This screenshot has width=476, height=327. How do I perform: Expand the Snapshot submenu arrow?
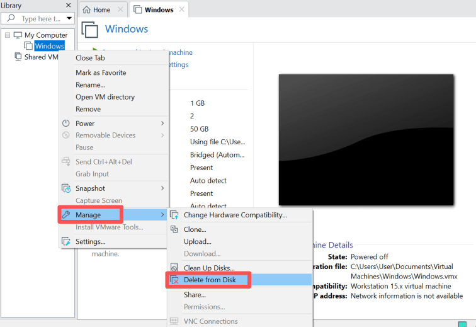[162, 188]
